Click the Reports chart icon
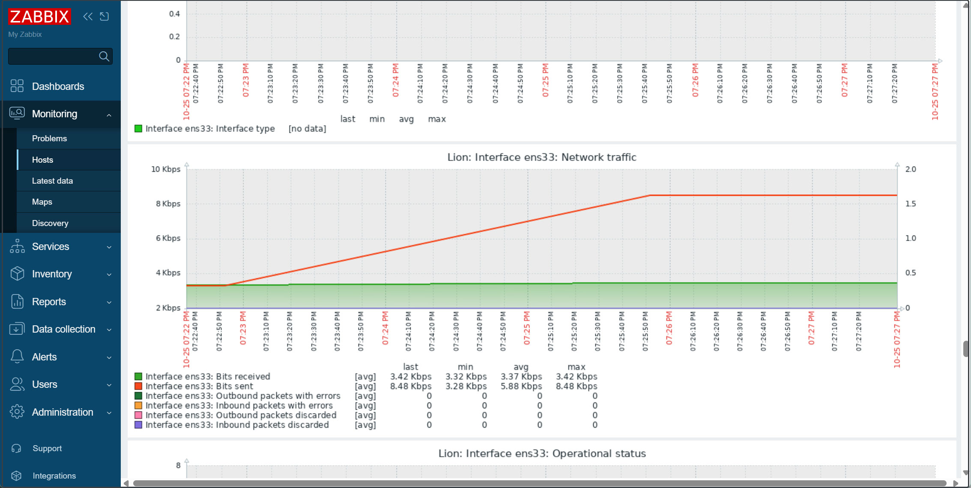 pos(17,302)
